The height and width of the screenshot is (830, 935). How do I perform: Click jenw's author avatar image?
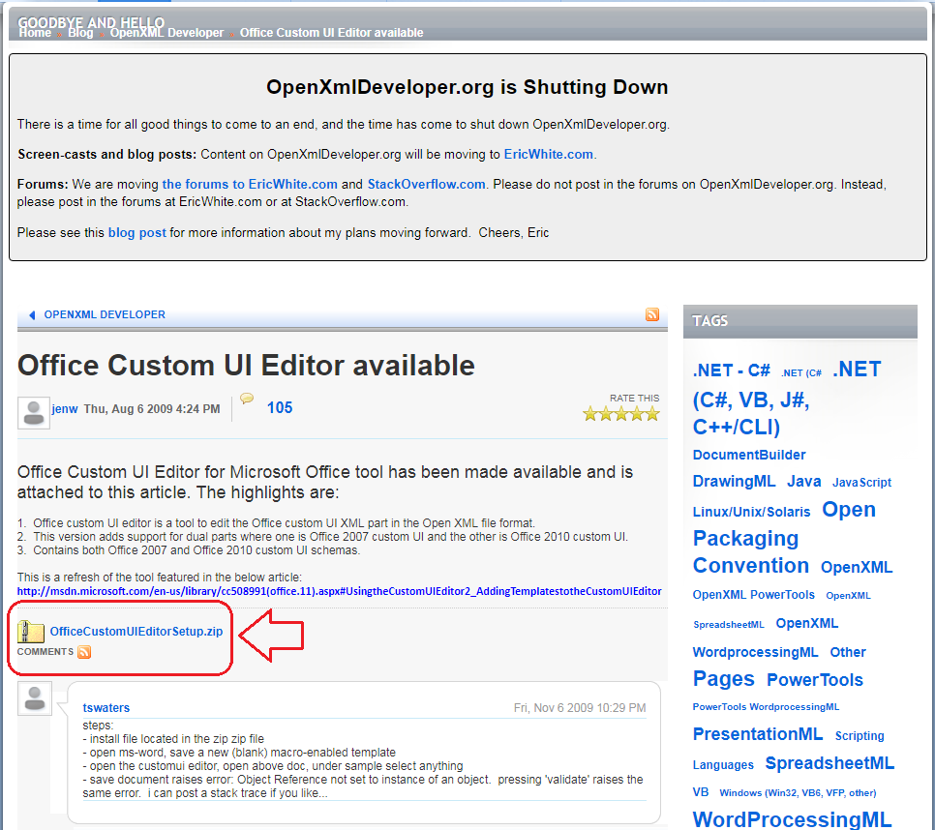tap(33, 412)
